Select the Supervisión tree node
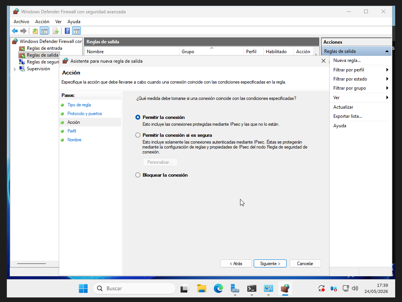Image resolution: width=402 pixels, height=302 pixels. click(38, 69)
